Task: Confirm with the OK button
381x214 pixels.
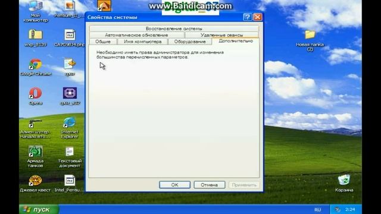Action: 174,185
